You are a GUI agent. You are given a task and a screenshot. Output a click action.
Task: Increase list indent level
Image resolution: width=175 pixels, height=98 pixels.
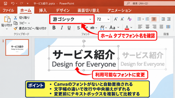(x=169, y=19)
